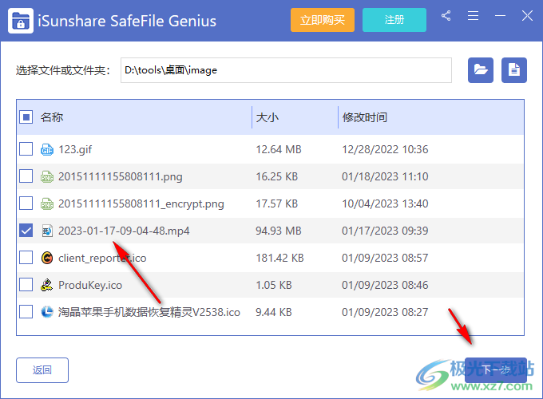Tick checkbox for 淘晶苹果手机数据恢复精灵V2538.ico
543x399 pixels.
[26, 312]
